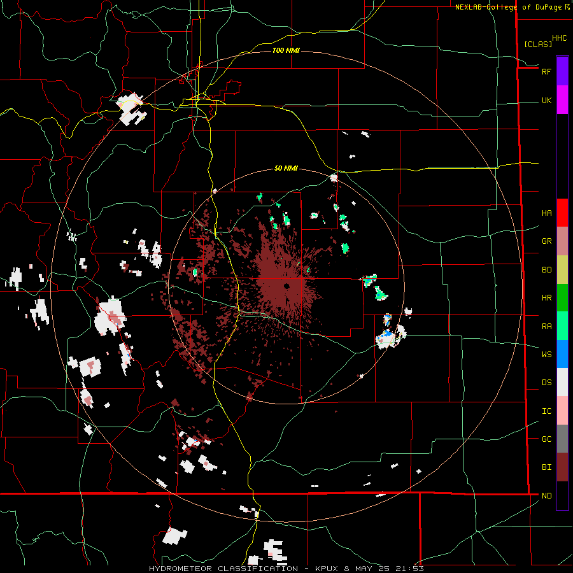
Task: Click the HHC product code label
Action: pyautogui.click(x=560, y=38)
